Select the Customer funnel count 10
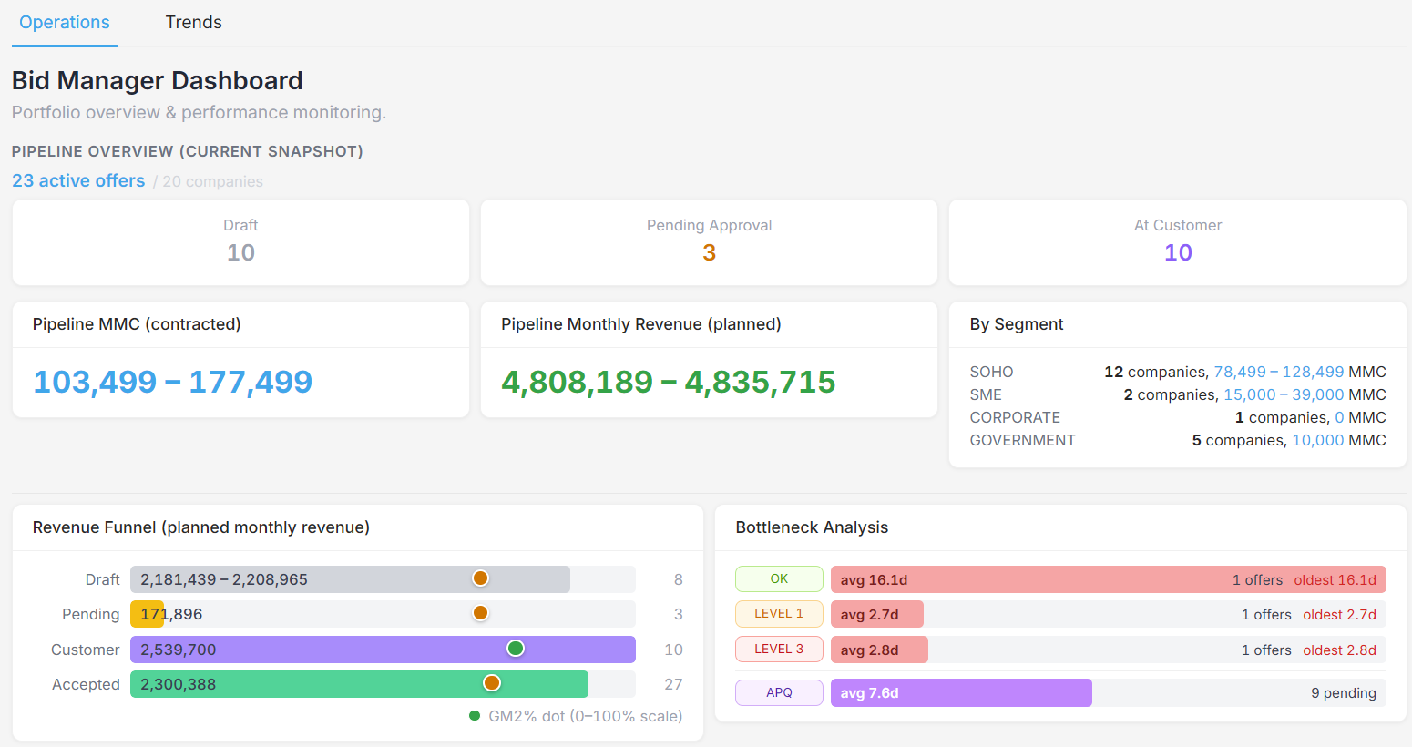 673,650
